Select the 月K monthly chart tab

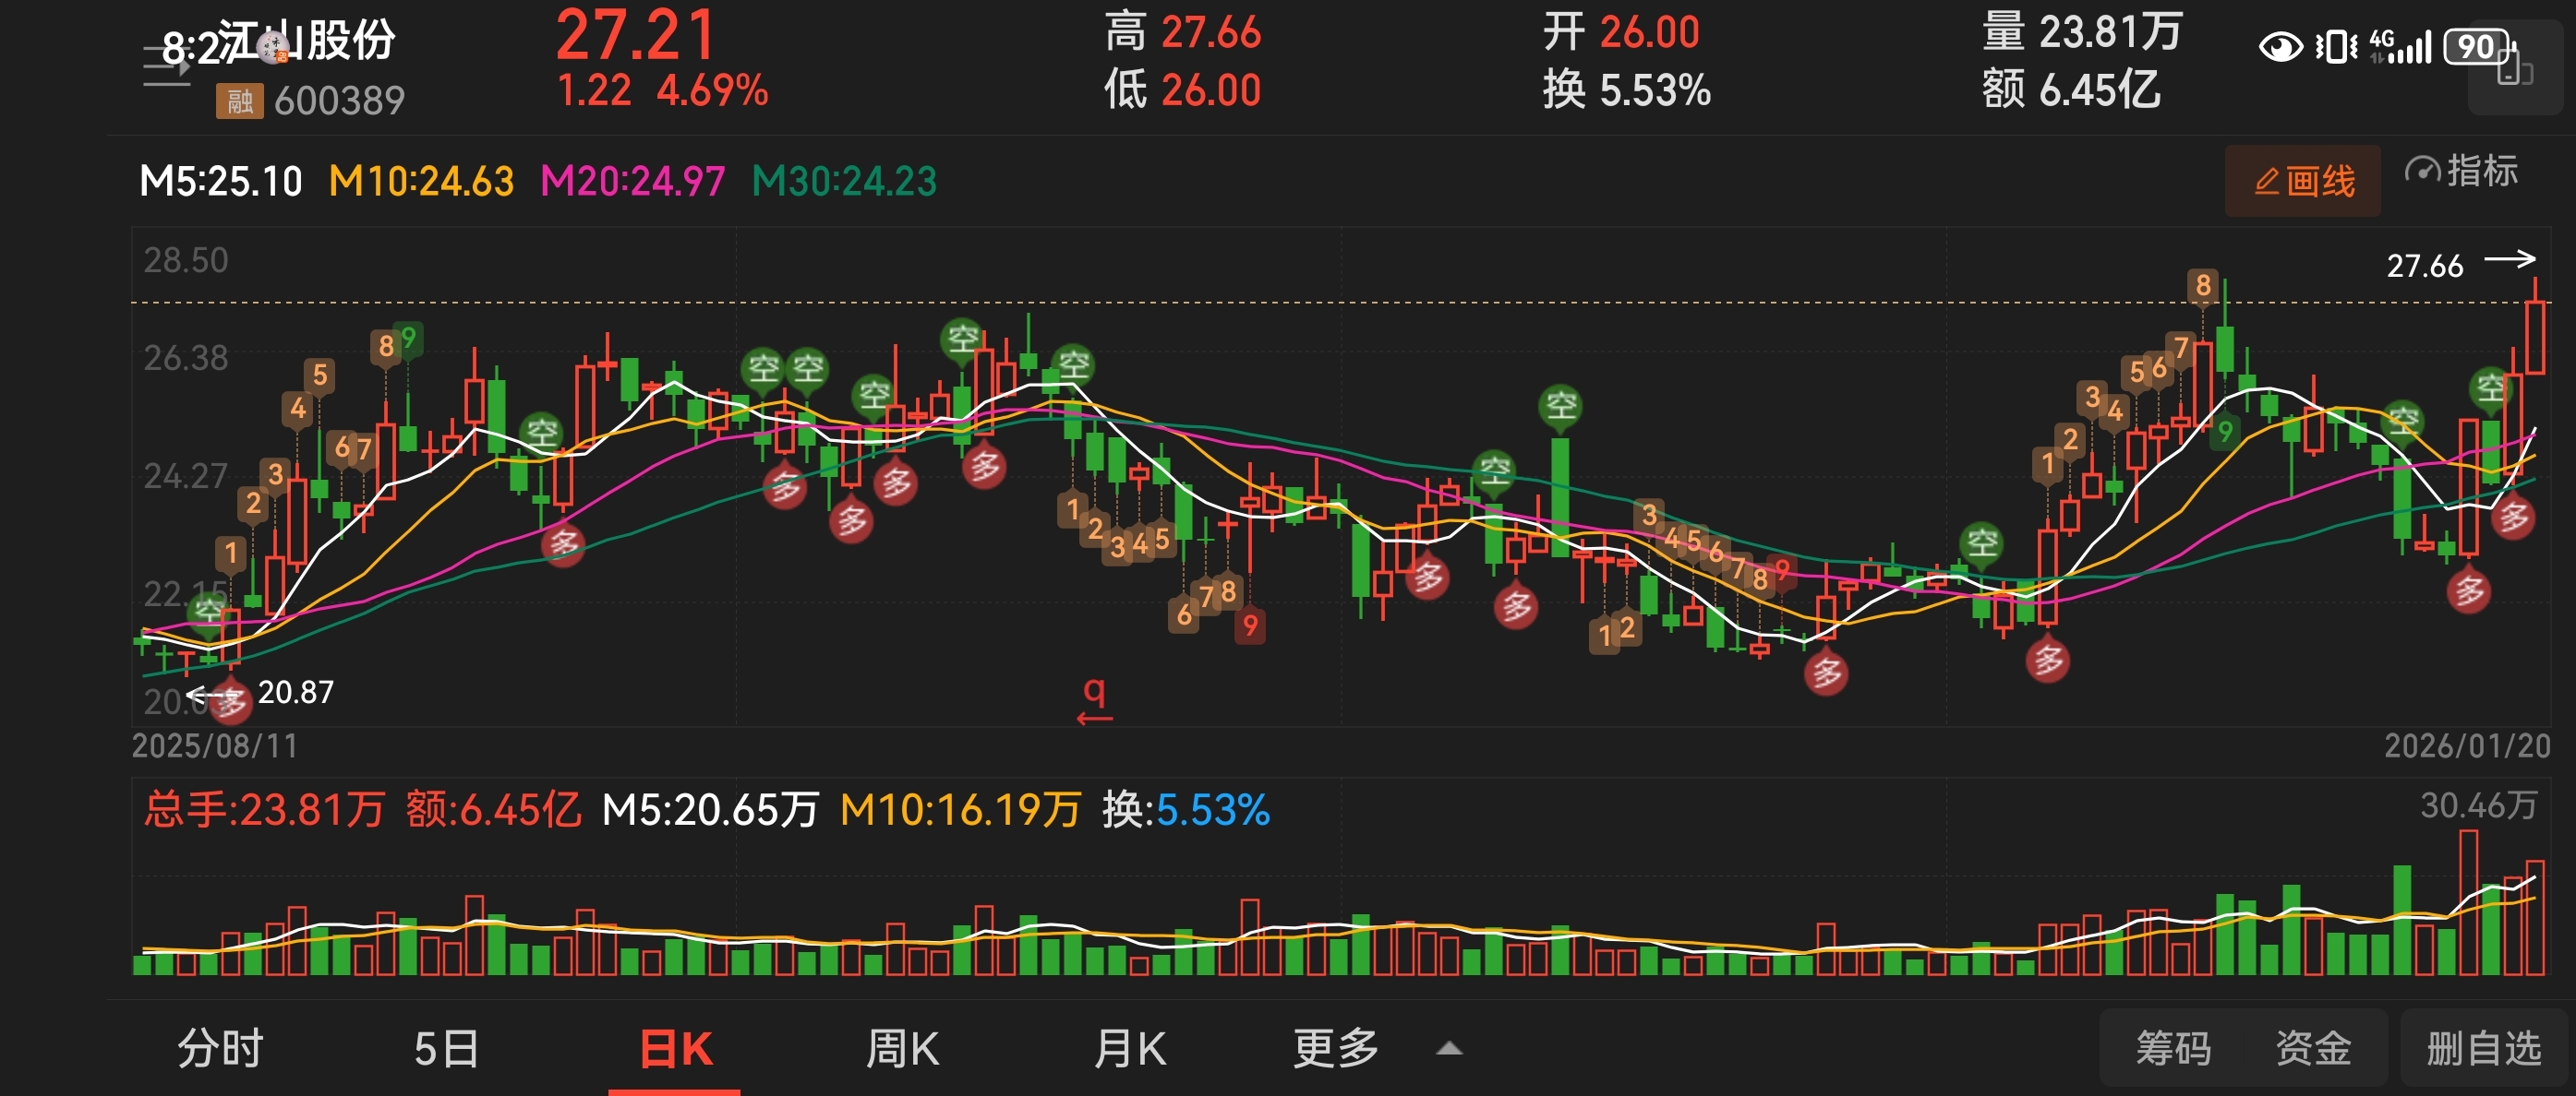(x=1130, y=1049)
